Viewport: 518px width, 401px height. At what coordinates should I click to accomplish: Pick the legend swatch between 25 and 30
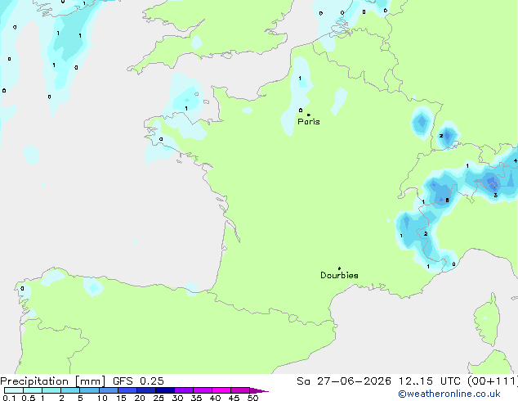click(x=165, y=390)
